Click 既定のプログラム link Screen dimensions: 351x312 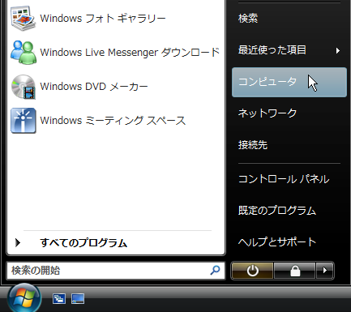(277, 211)
